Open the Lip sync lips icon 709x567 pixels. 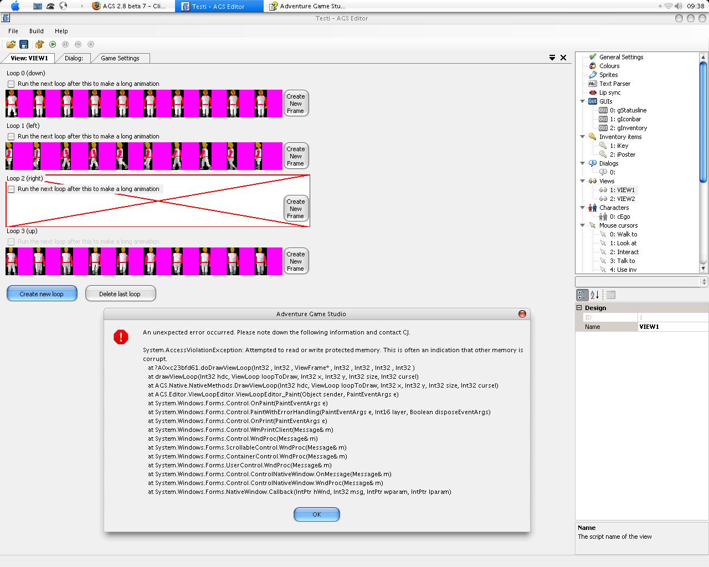[593, 92]
